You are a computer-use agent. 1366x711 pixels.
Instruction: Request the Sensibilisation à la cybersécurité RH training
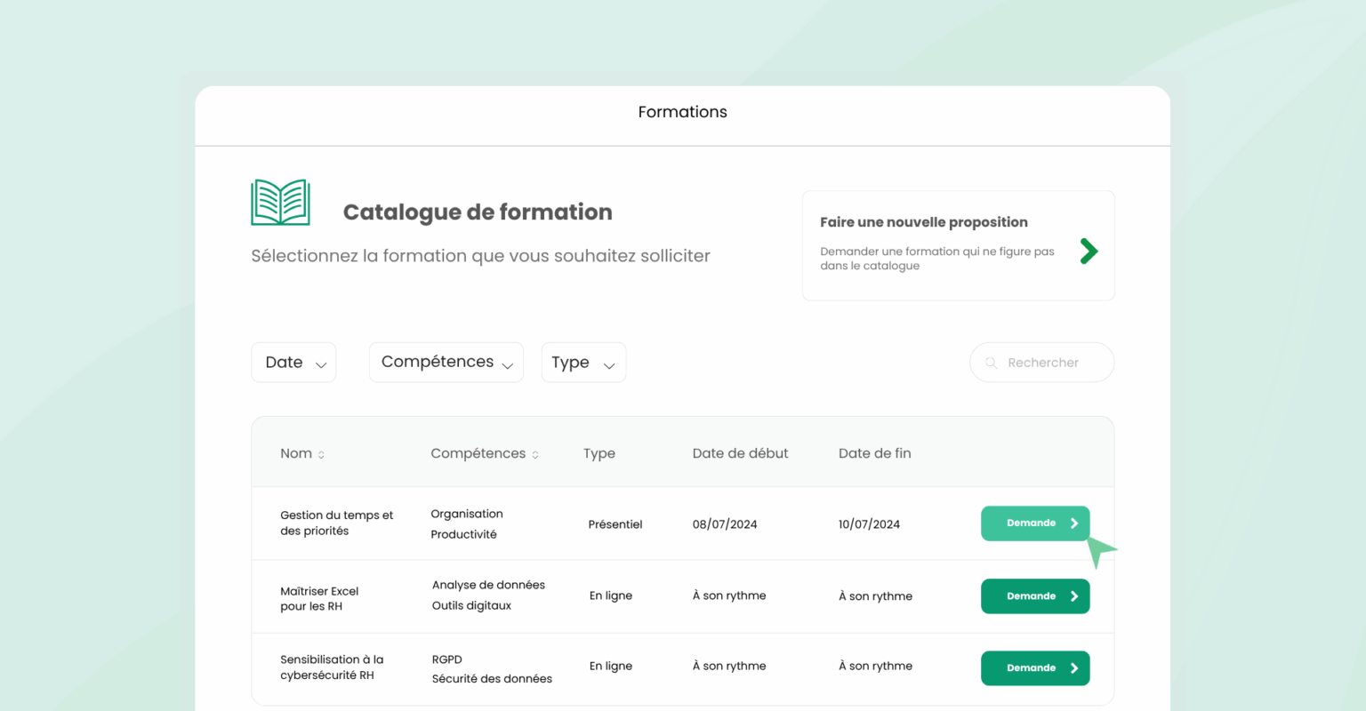[x=1030, y=668]
